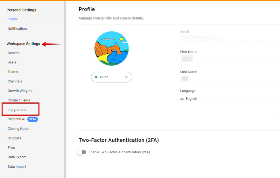
Task: Select Users in the sidebar
Action: point(12,62)
